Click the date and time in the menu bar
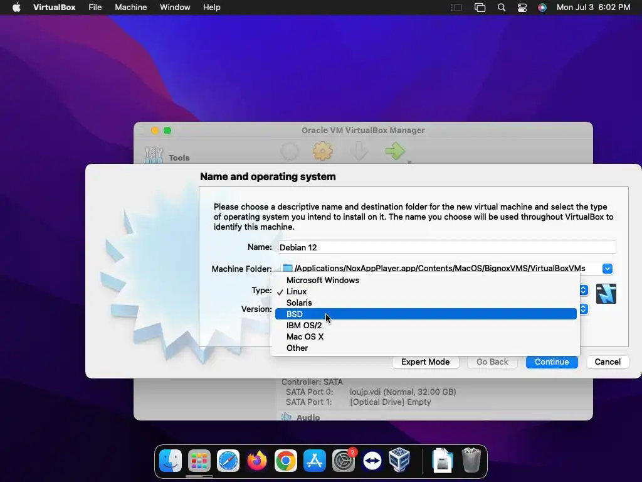The image size is (642, 482). click(593, 8)
